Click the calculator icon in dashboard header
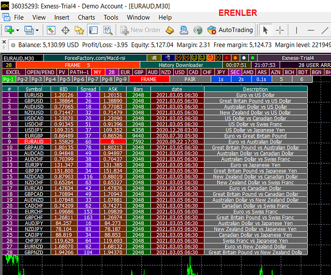Image resolution: width=331 pixels, height=275 pixels. [x=154, y=58]
